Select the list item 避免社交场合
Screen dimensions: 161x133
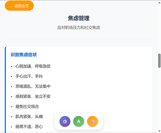(x=27, y=107)
